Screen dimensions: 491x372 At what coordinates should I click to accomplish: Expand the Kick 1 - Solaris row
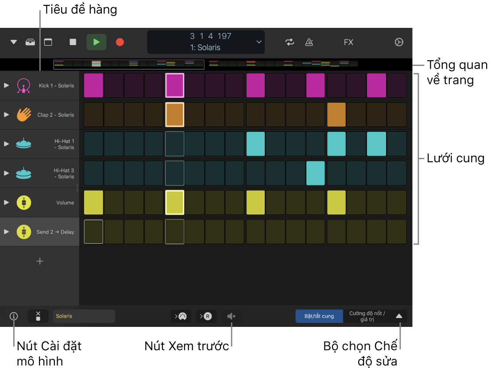click(6, 85)
